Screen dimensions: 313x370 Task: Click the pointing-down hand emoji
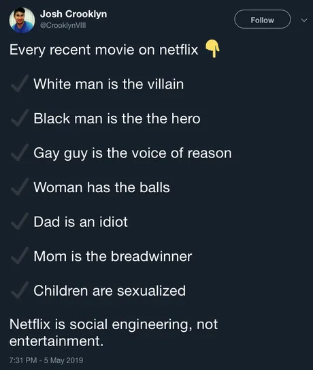pos(212,48)
